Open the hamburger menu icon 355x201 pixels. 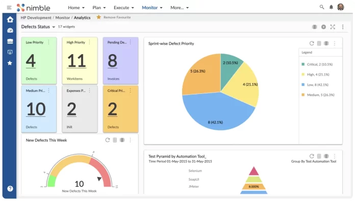9,8
